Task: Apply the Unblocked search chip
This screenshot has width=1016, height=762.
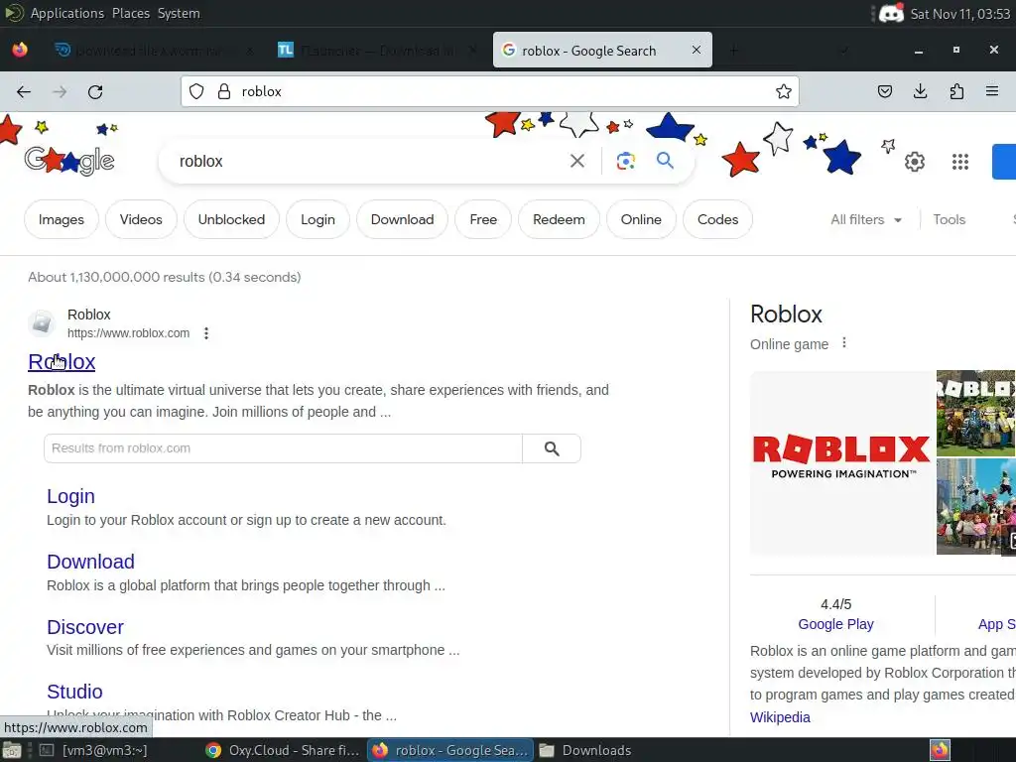Action: point(231,219)
